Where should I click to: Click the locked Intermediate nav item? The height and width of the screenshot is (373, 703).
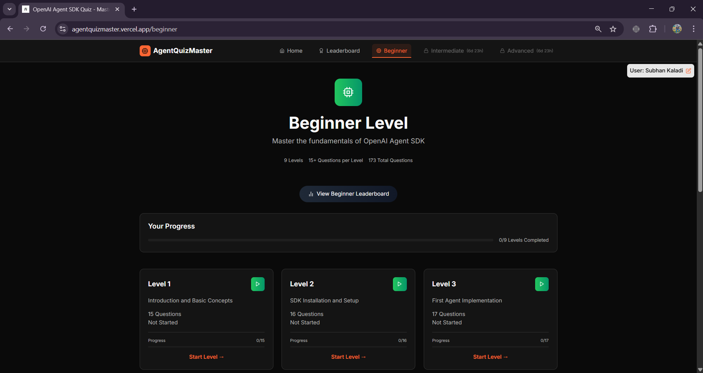pyautogui.click(x=453, y=51)
